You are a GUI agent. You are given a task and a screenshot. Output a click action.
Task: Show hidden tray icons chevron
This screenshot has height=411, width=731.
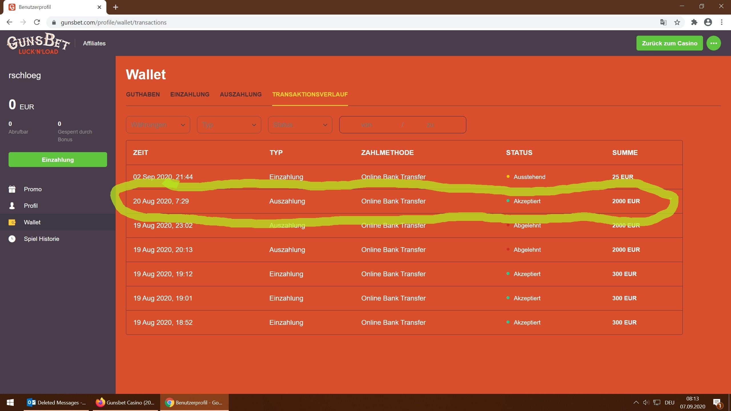(x=636, y=402)
